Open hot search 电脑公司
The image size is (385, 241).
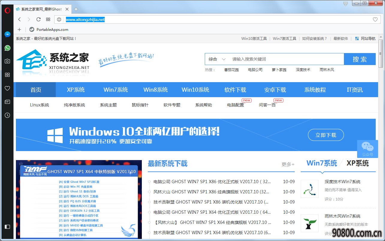[255, 70]
